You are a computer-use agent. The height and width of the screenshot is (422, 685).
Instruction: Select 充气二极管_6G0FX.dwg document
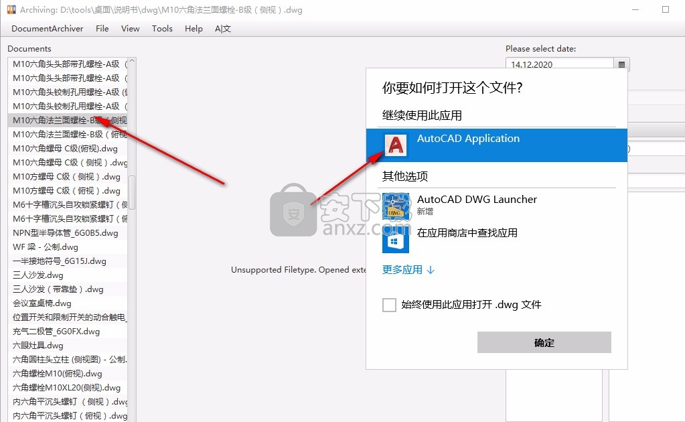pyautogui.click(x=68, y=331)
